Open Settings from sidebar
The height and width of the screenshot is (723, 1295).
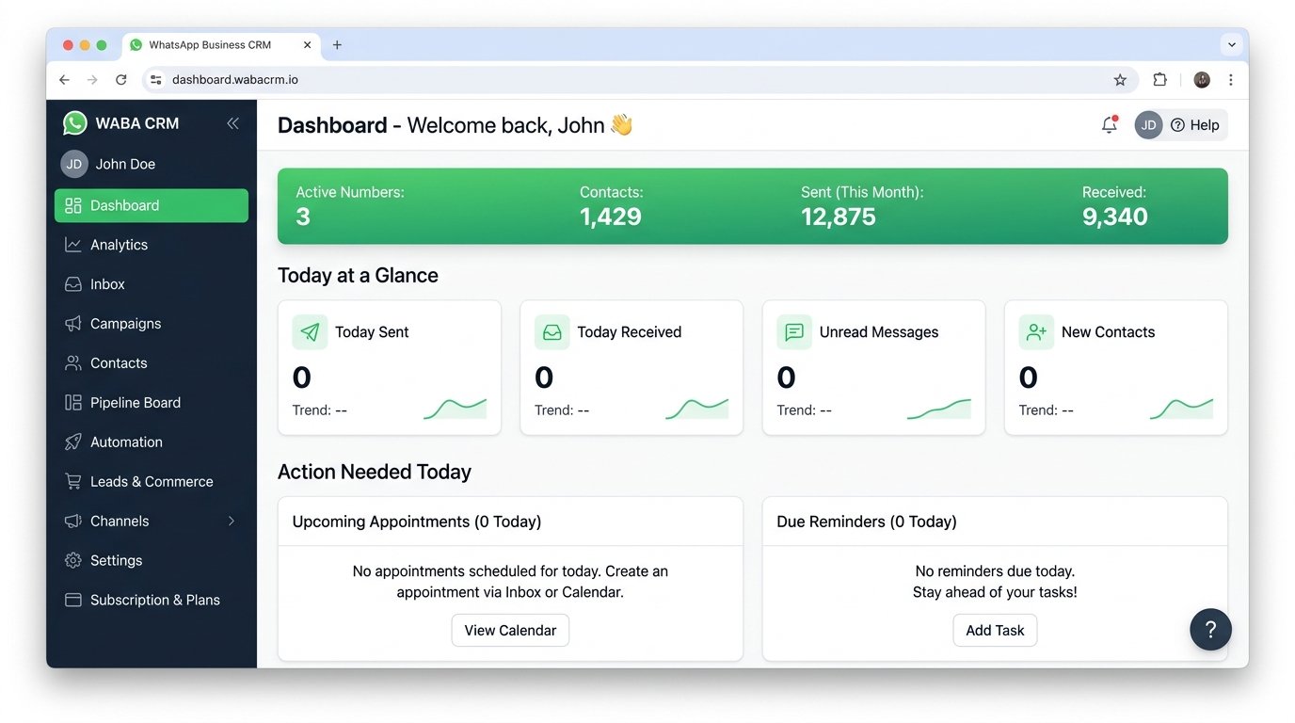click(x=152, y=561)
